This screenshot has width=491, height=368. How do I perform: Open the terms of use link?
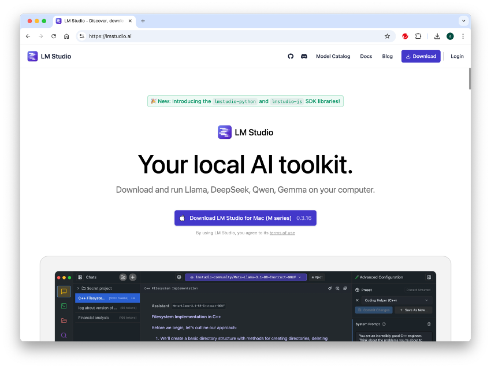tap(282, 233)
